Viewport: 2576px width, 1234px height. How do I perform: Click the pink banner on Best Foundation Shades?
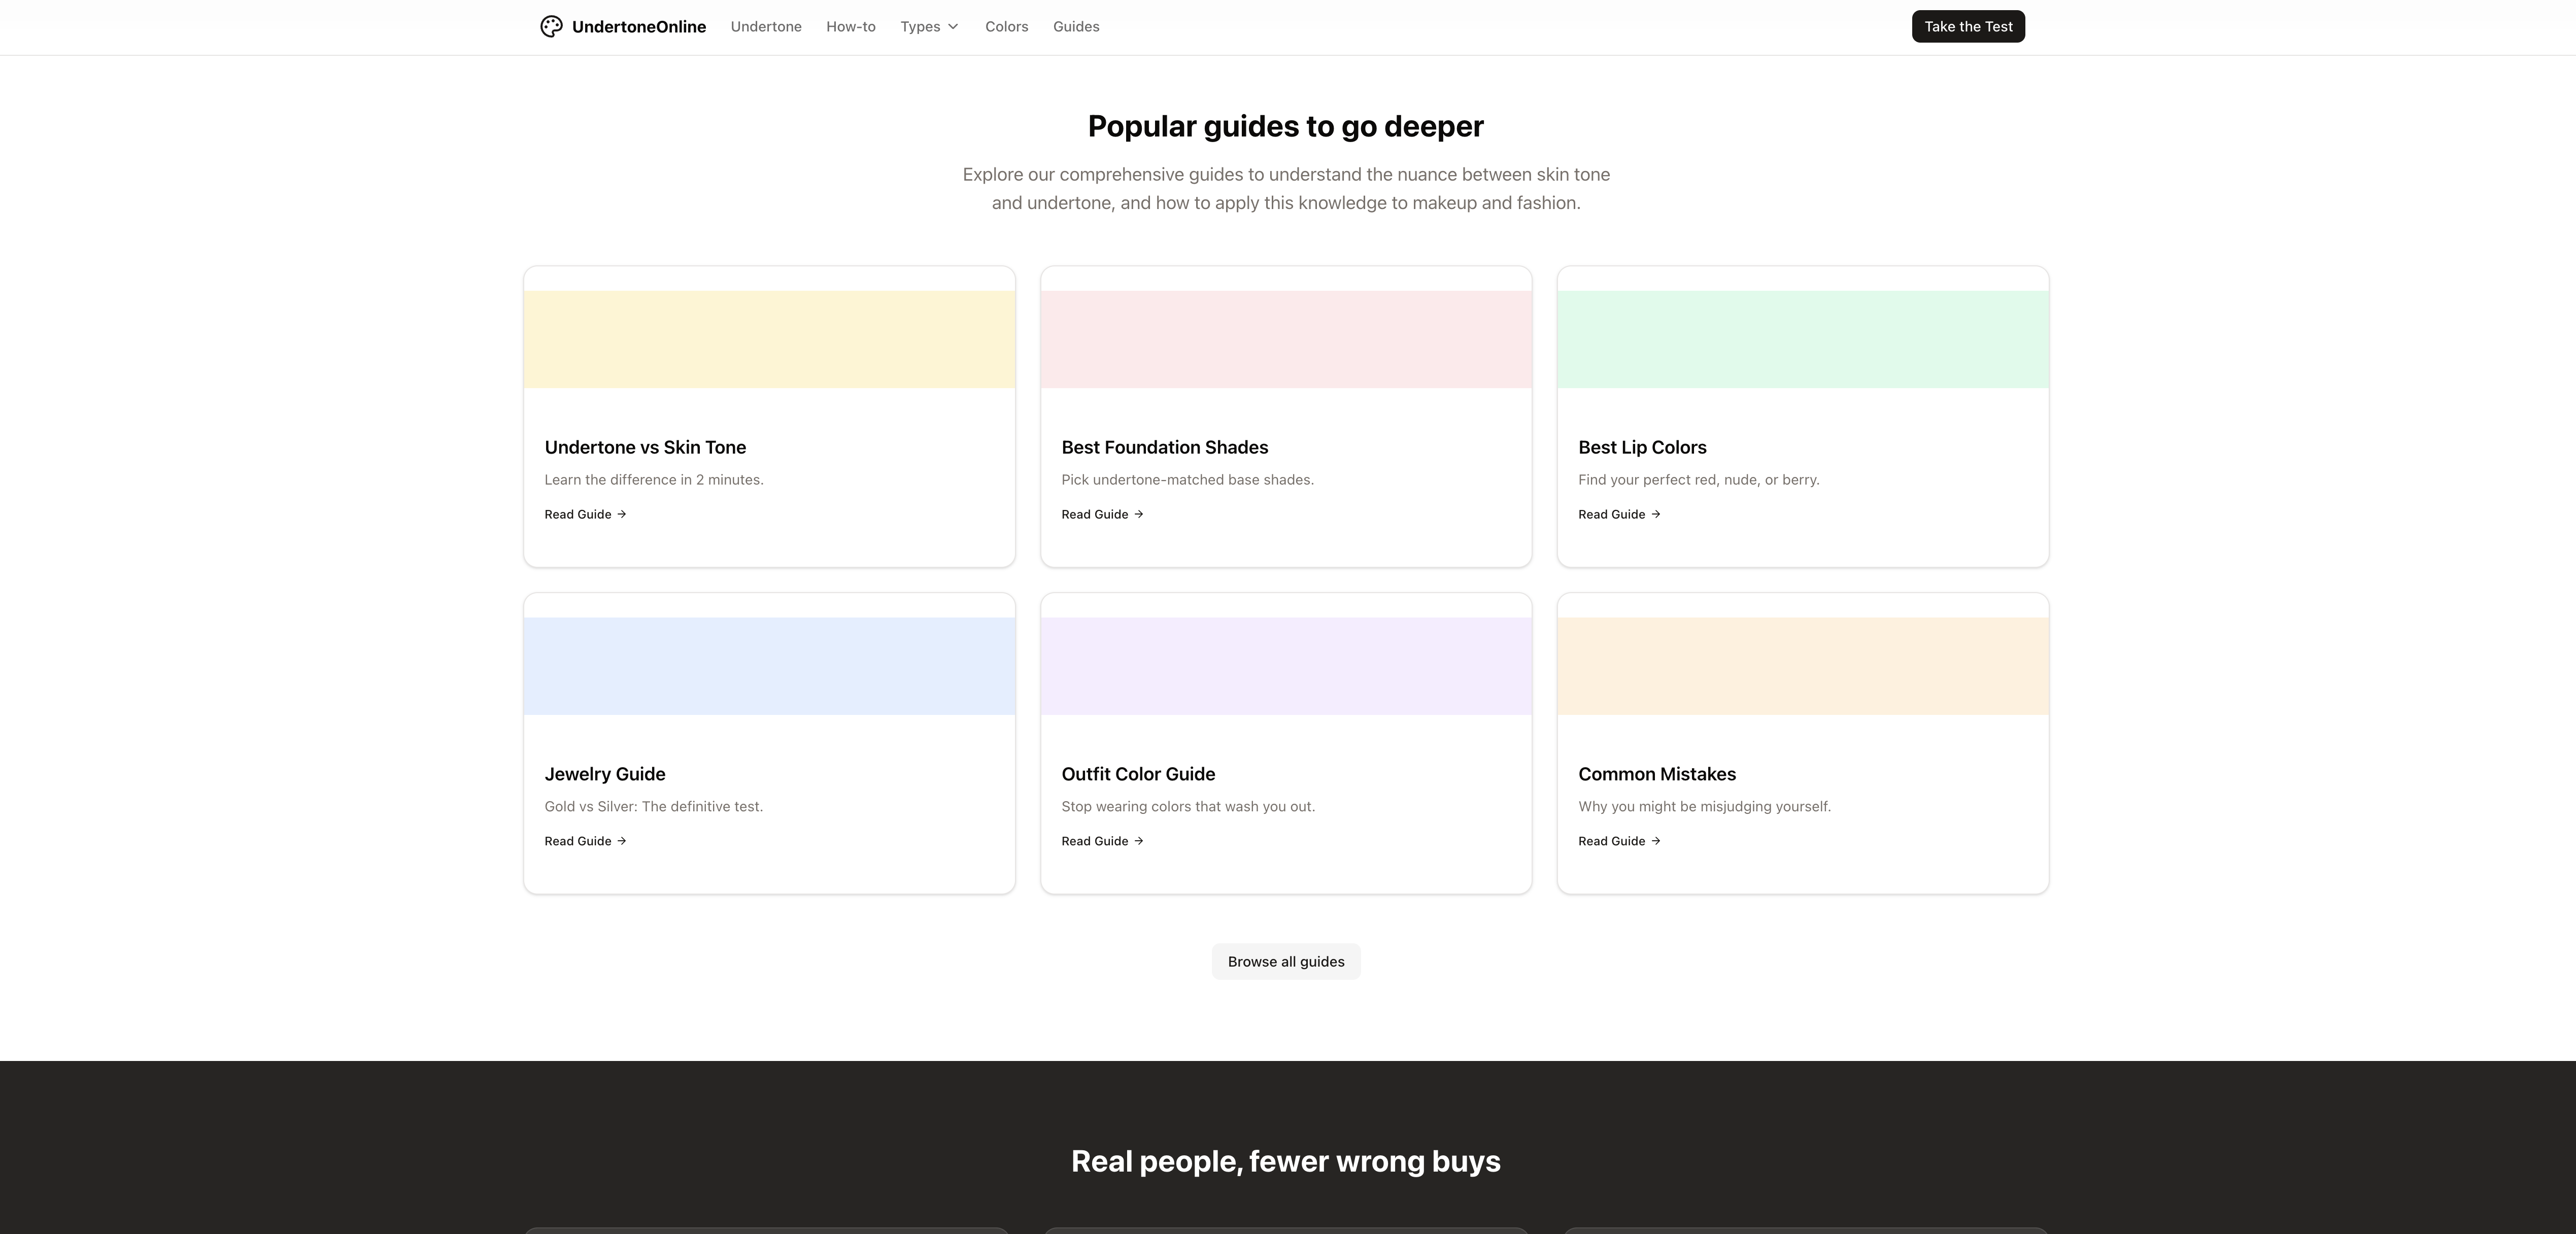pyautogui.click(x=1286, y=339)
